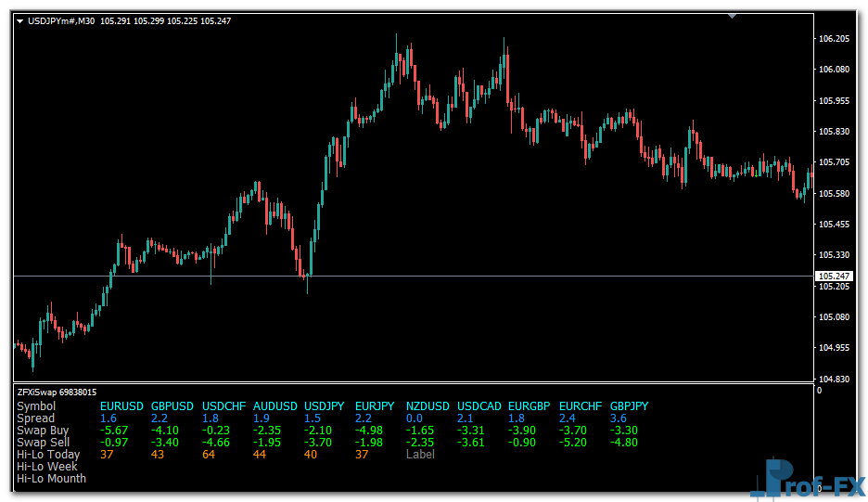Select the EURUSD spread value 1.6
Viewport: 868px width, 502px height.
click(x=108, y=418)
